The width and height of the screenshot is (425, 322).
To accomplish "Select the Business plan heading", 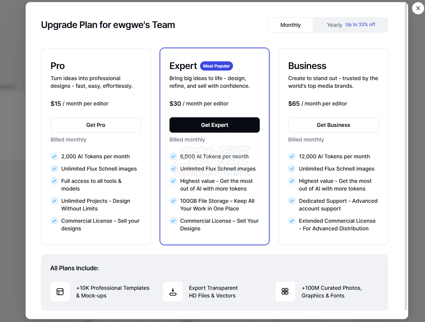I will (x=307, y=66).
